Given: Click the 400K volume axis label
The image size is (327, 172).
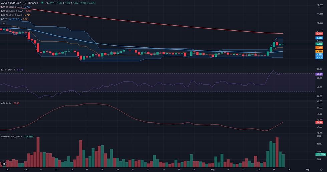Looking at the screenshot, I should click(319, 152).
